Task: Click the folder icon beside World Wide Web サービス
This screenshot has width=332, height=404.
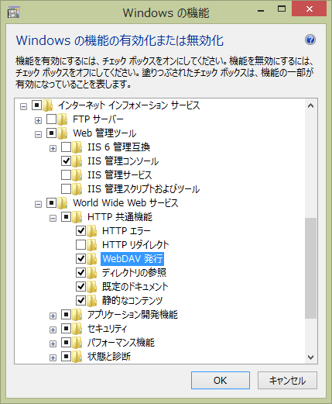Action: pos(63,203)
